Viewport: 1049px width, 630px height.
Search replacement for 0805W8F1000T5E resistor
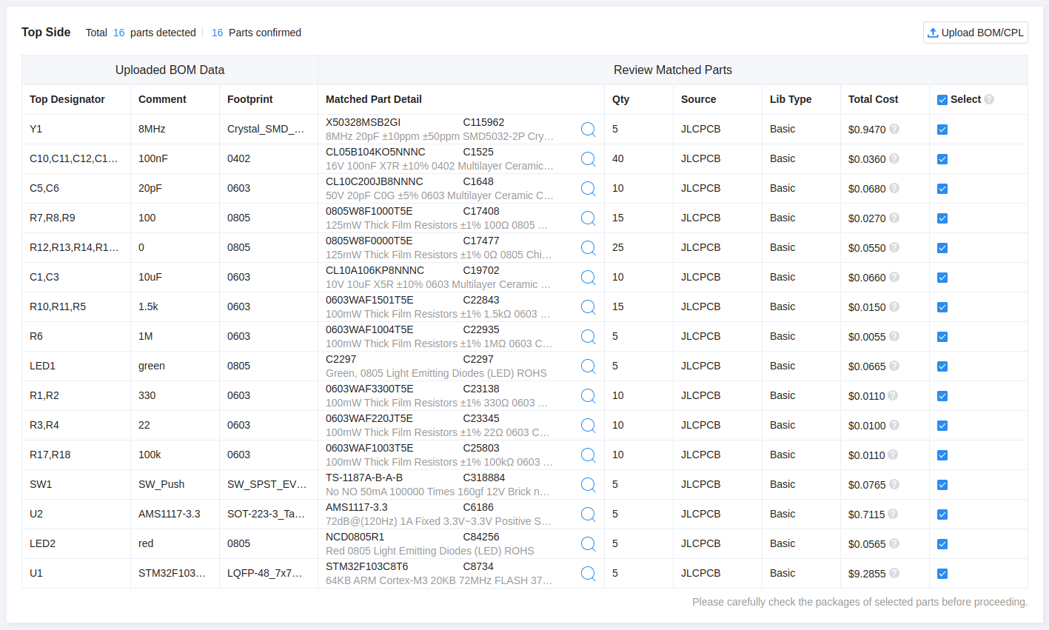click(x=589, y=218)
